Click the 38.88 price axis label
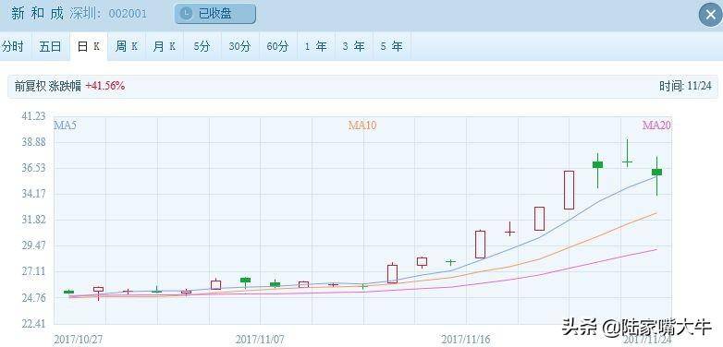This screenshot has width=723, height=347. click(33, 142)
